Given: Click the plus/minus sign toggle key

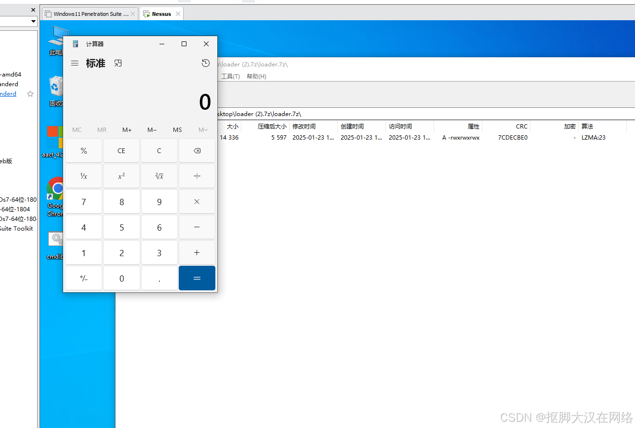Looking at the screenshot, I should click(84, 278).
